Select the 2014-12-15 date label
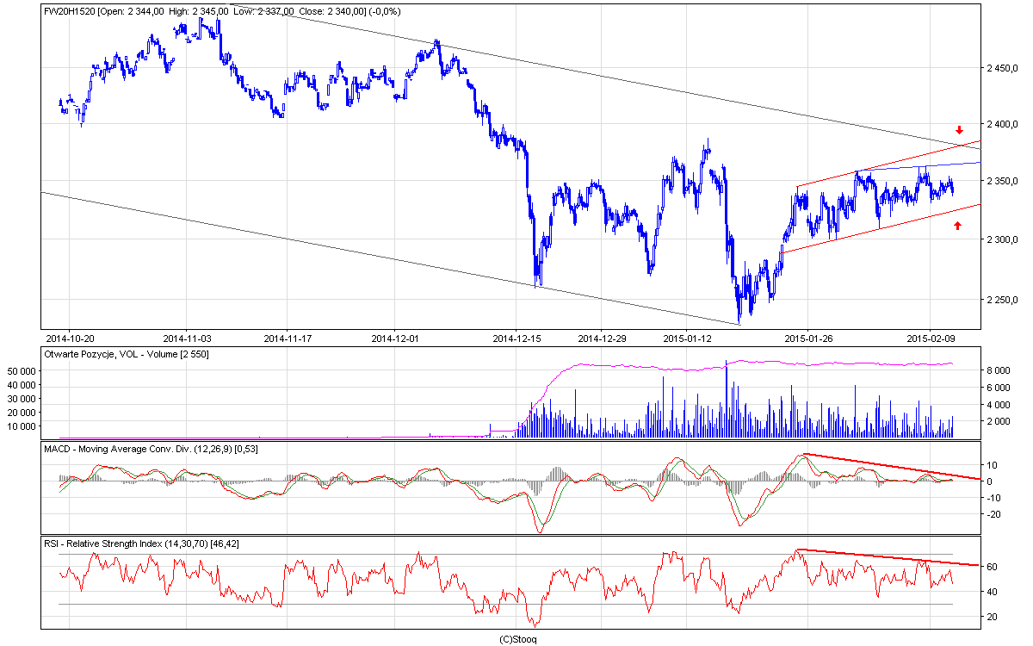This screenshot has width=1033, height=646. pos(516,338)
